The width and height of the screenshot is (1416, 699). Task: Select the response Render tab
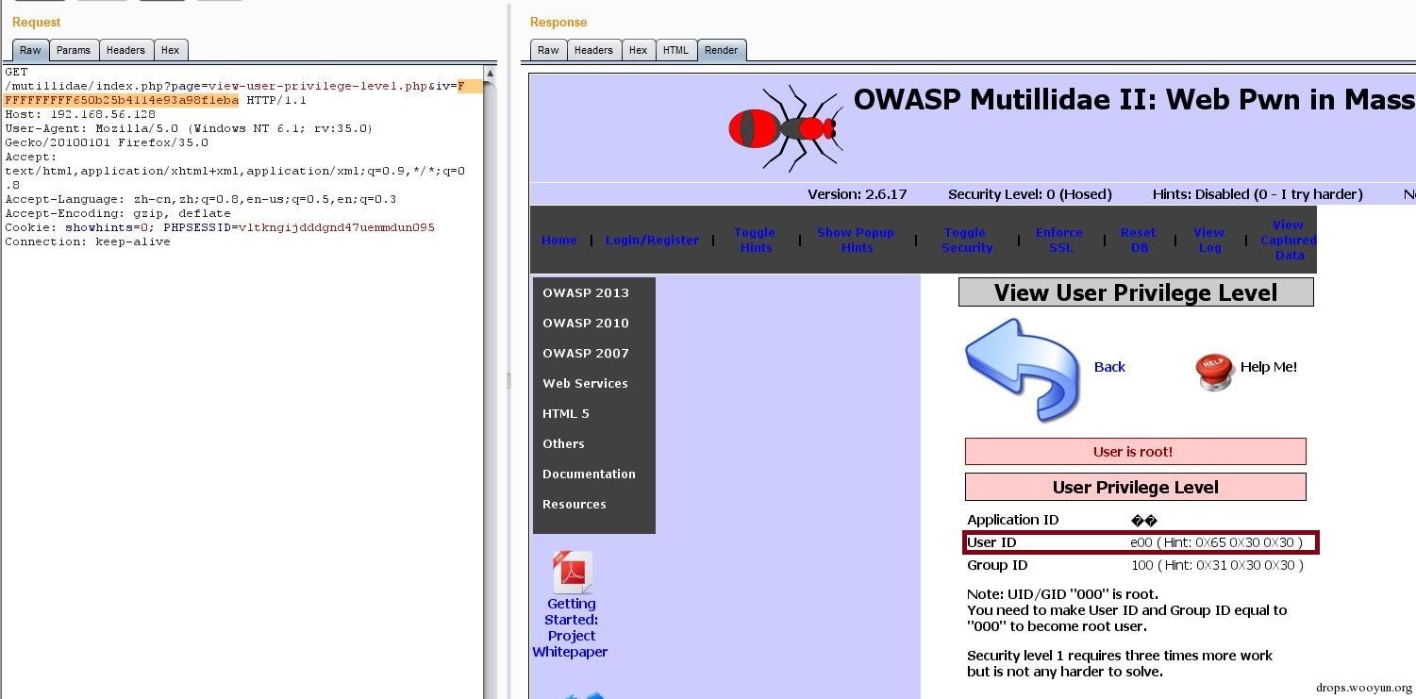pyautogui.click(x=722, y=50)
